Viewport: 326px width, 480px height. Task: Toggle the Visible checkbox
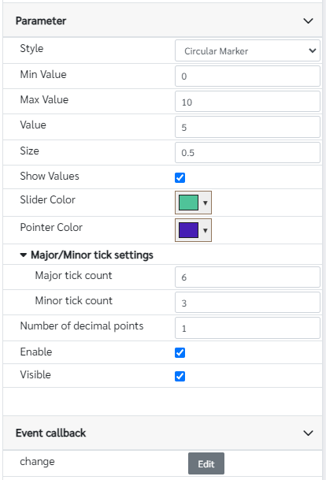[180, 376]
